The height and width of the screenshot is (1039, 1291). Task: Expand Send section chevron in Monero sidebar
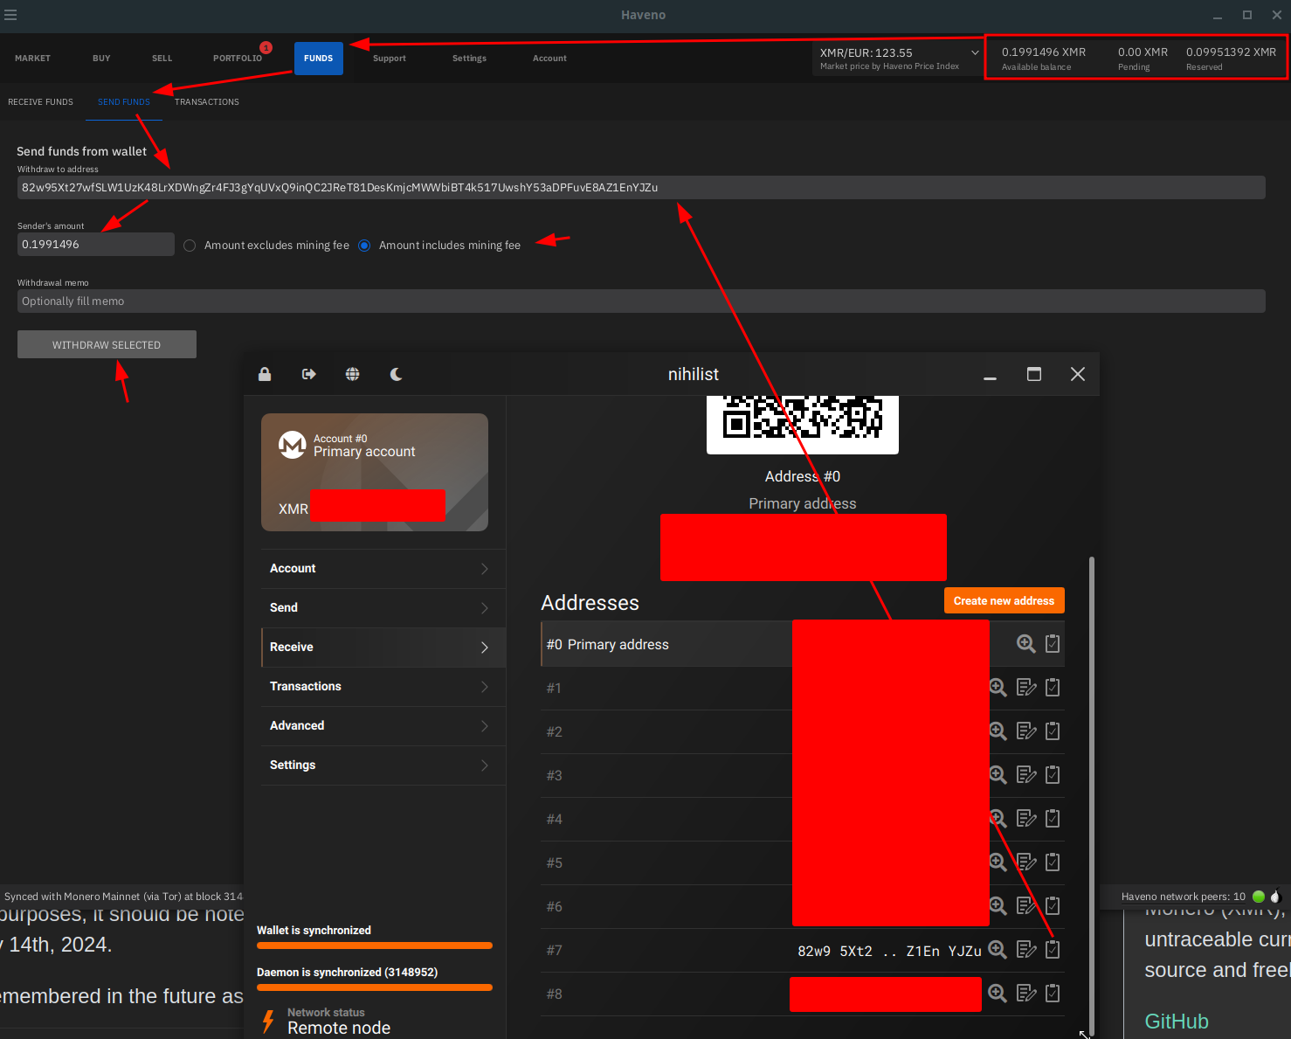click(485, 608)
